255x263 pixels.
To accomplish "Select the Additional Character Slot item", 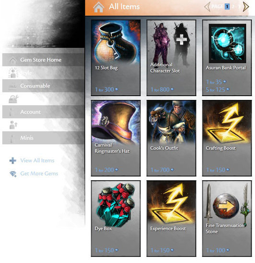I will coord(171,58).
